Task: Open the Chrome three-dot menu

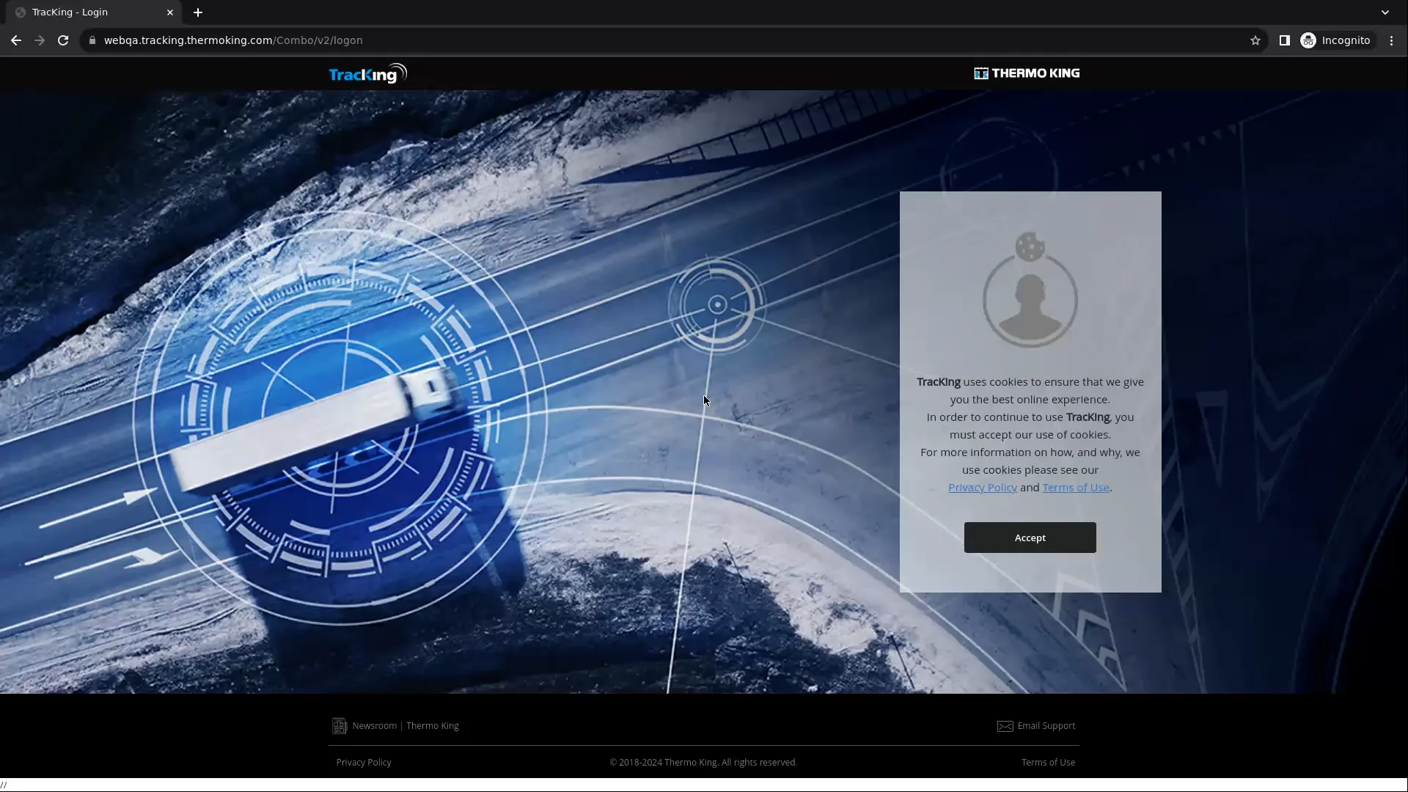Action: click(1390, 40)
